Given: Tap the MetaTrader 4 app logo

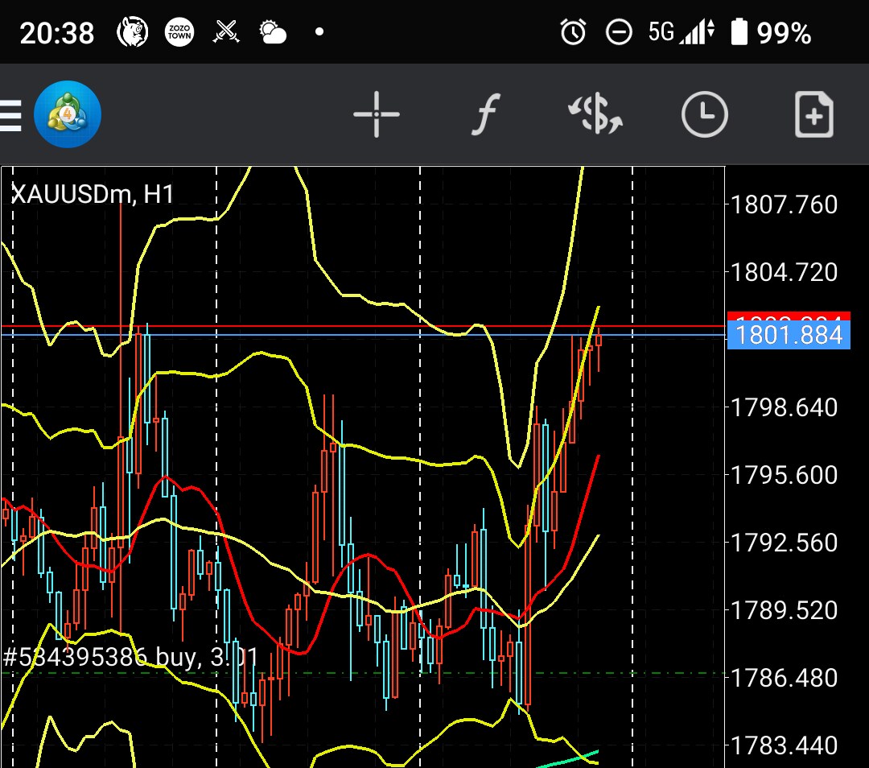Looking at the screenshot, I should [x=68, y=114].
